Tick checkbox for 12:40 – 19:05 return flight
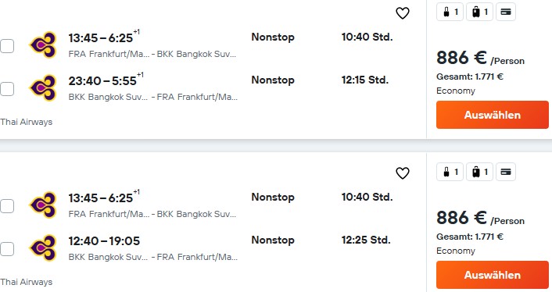The image size is (552, 292). click(x=7, y=249)
